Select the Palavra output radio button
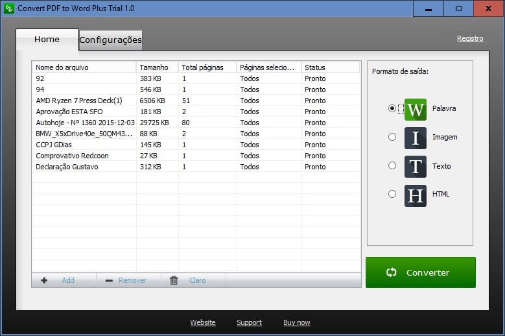This screenshot has width=505, height=336. click(392, 108)
